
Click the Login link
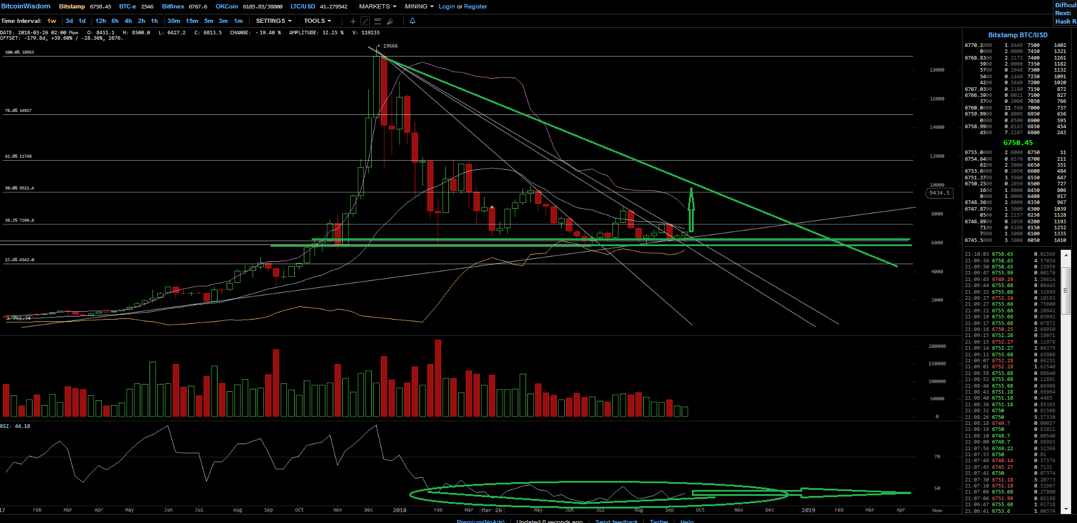pos(447,7)
